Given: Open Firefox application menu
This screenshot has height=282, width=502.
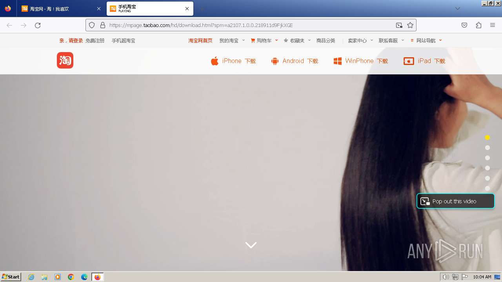Looking at the screenshot, I should [493, 25].
